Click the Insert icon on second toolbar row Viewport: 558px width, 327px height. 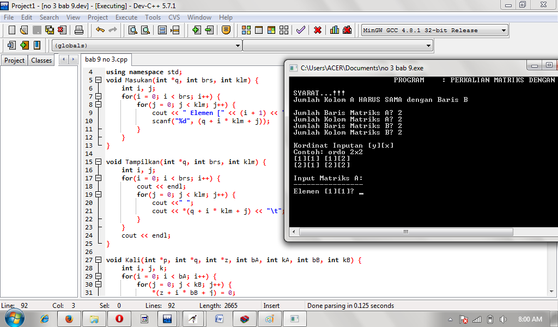[11, 45]
